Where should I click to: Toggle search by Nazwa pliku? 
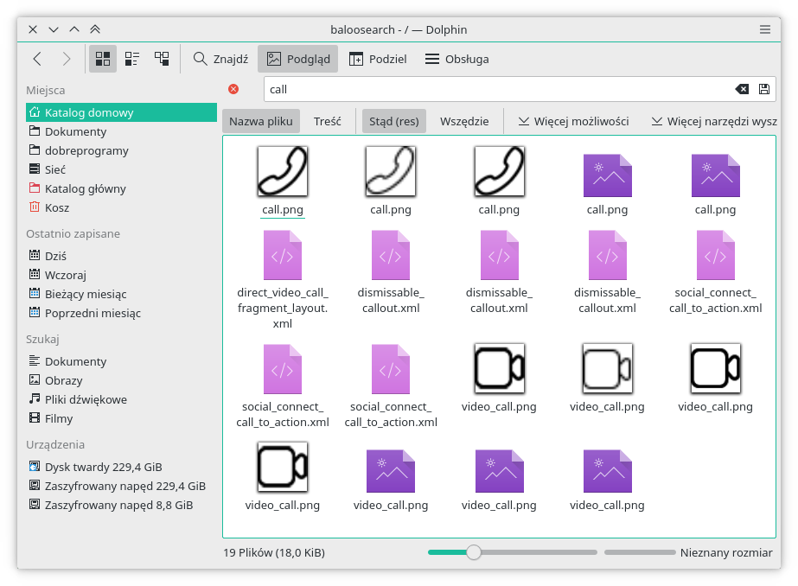point(260,121)
